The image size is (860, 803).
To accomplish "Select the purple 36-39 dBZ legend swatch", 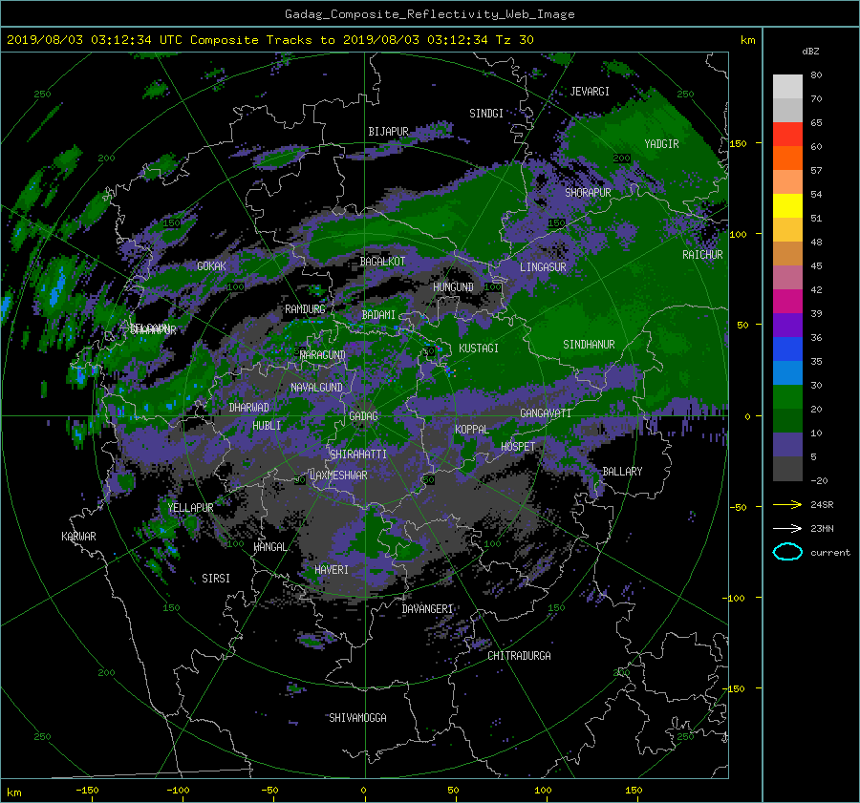I will pos(787,326).
